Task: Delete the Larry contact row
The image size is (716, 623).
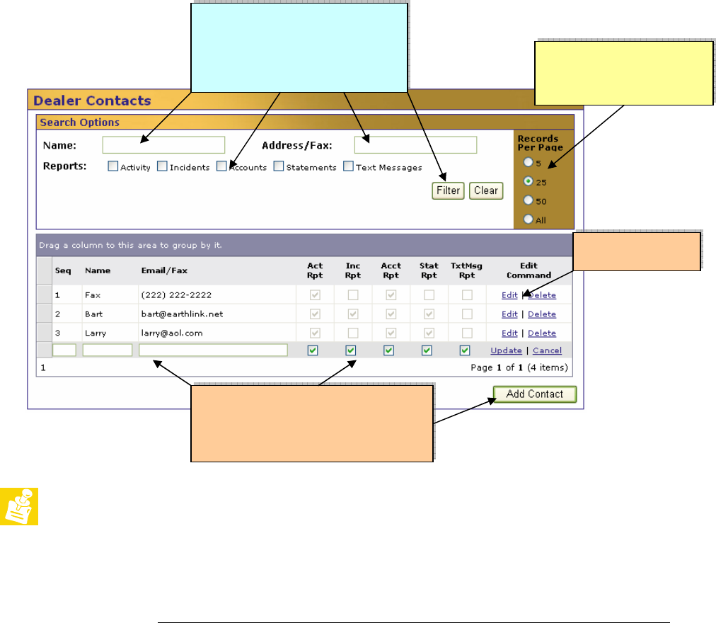Action: click(542, 333)
